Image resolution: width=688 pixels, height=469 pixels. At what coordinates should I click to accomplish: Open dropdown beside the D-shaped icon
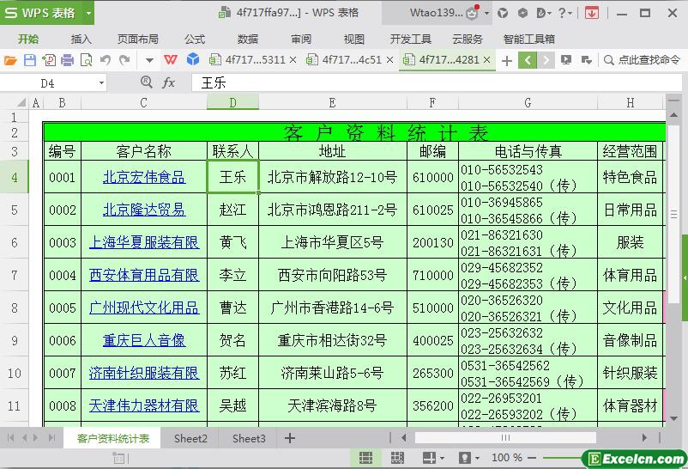[549, 14]
